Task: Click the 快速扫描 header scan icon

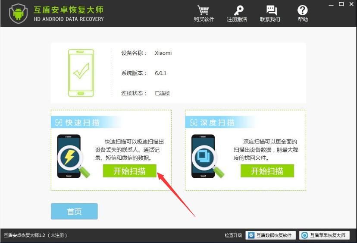Action: [59, 123]
